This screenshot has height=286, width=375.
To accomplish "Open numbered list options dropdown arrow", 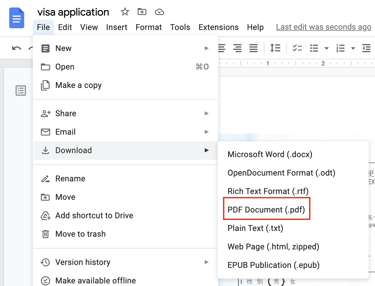I will point(353,48).
